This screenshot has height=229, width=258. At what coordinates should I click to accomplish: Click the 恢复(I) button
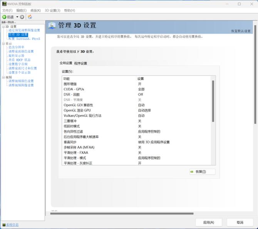pos(203,172)
